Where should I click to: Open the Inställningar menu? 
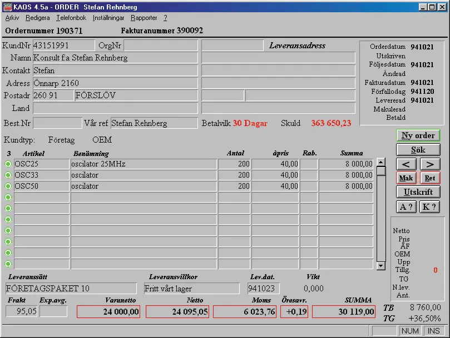[108, 18]
